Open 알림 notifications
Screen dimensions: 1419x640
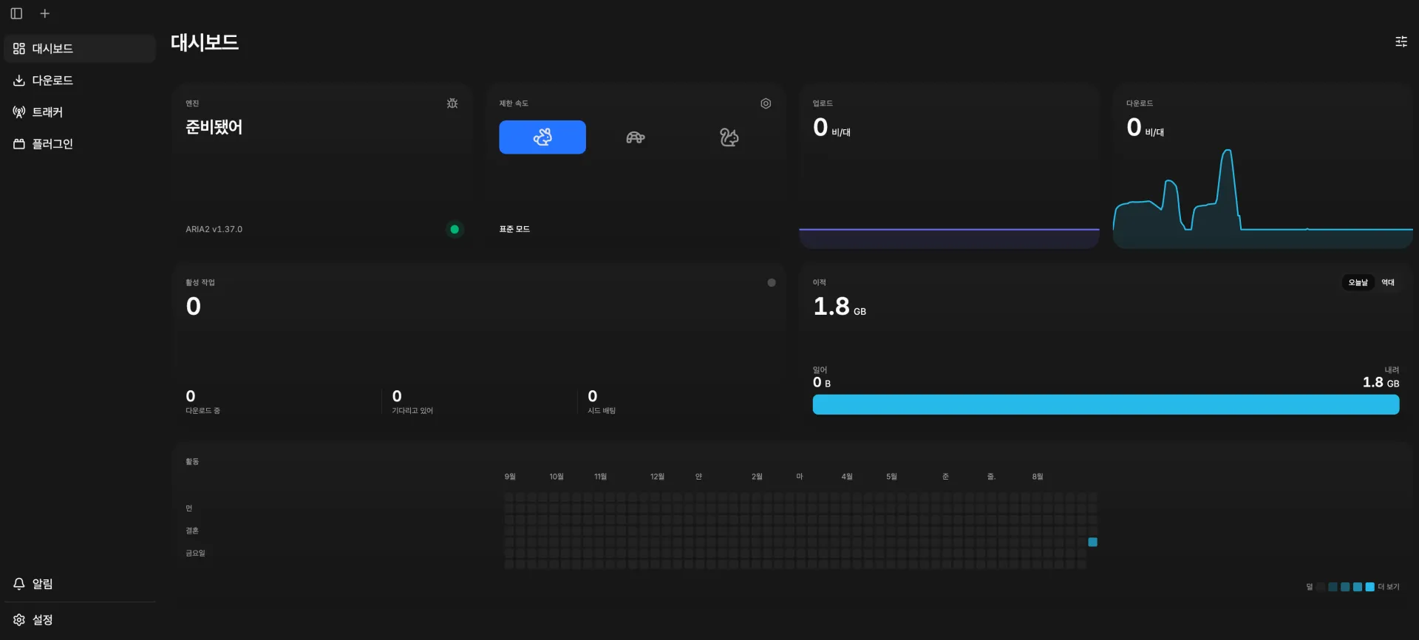tap(80, 584)
